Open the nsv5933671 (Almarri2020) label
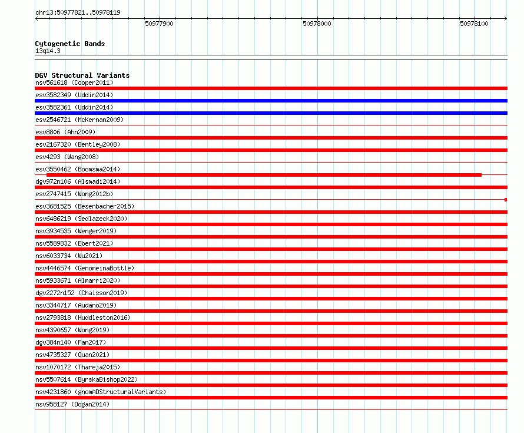The height and width of the screenshot is (433, 524). 78,280
